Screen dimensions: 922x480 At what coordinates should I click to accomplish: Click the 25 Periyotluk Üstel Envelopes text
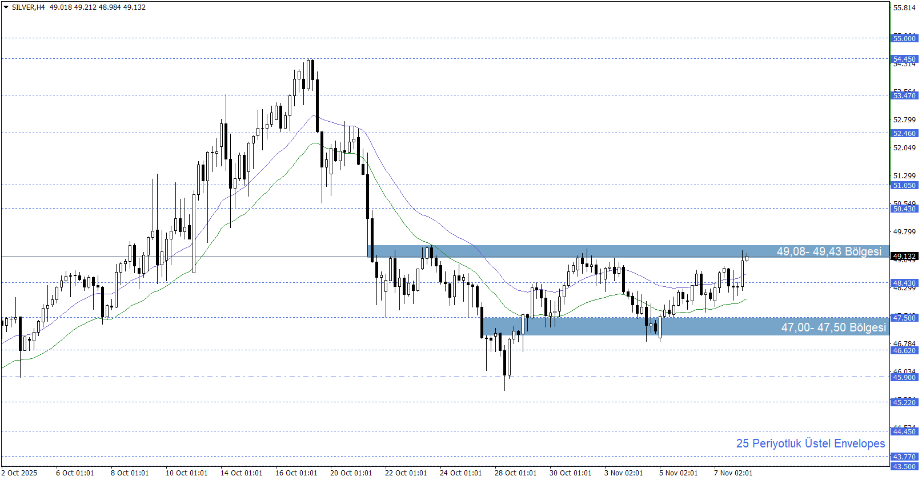(810, 443)
